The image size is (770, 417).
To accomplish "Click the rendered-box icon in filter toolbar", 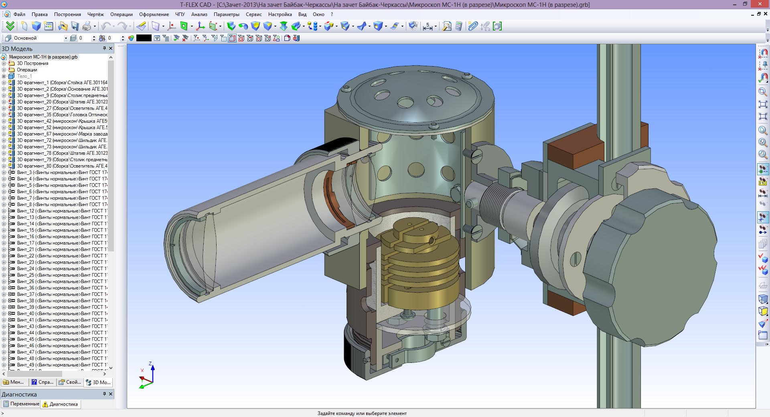I will pos(287,38).
